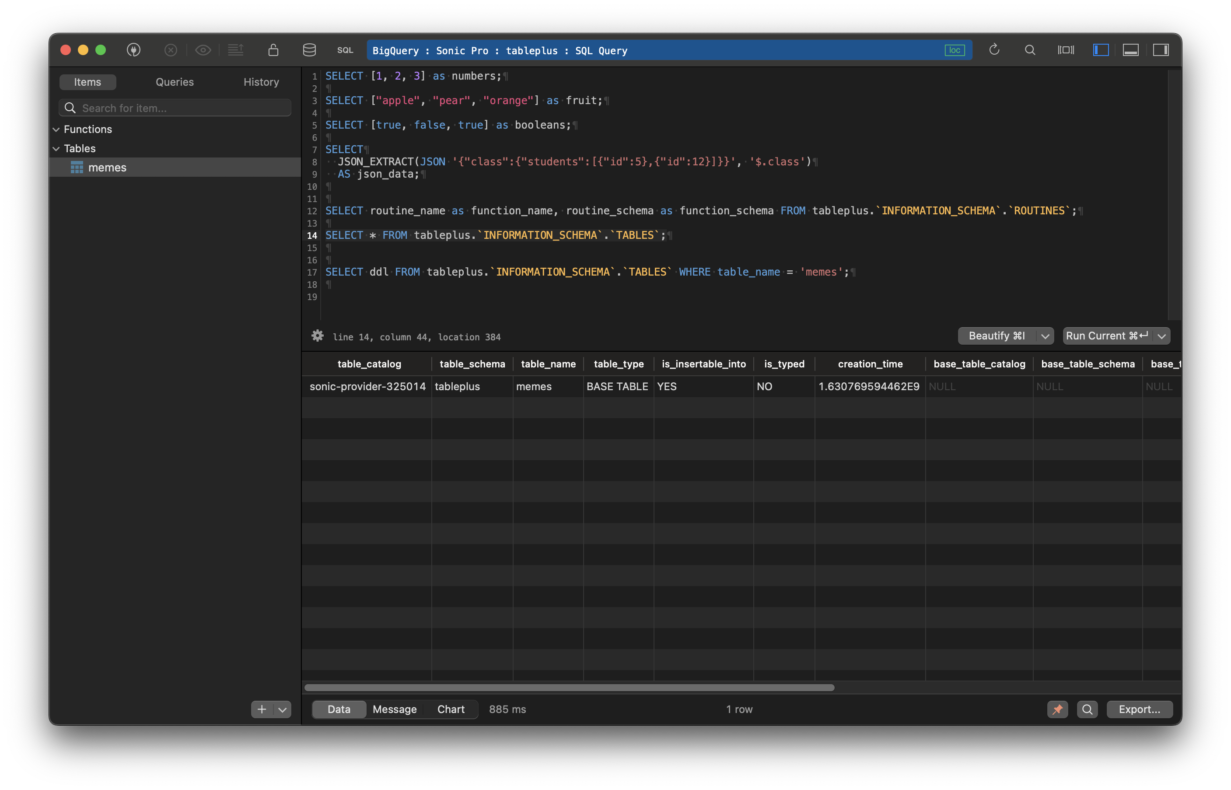Viewport: 1231px width, 790px height.
Task: Expand the Beautify options dropdown
Action: [x=1046, y=336]
